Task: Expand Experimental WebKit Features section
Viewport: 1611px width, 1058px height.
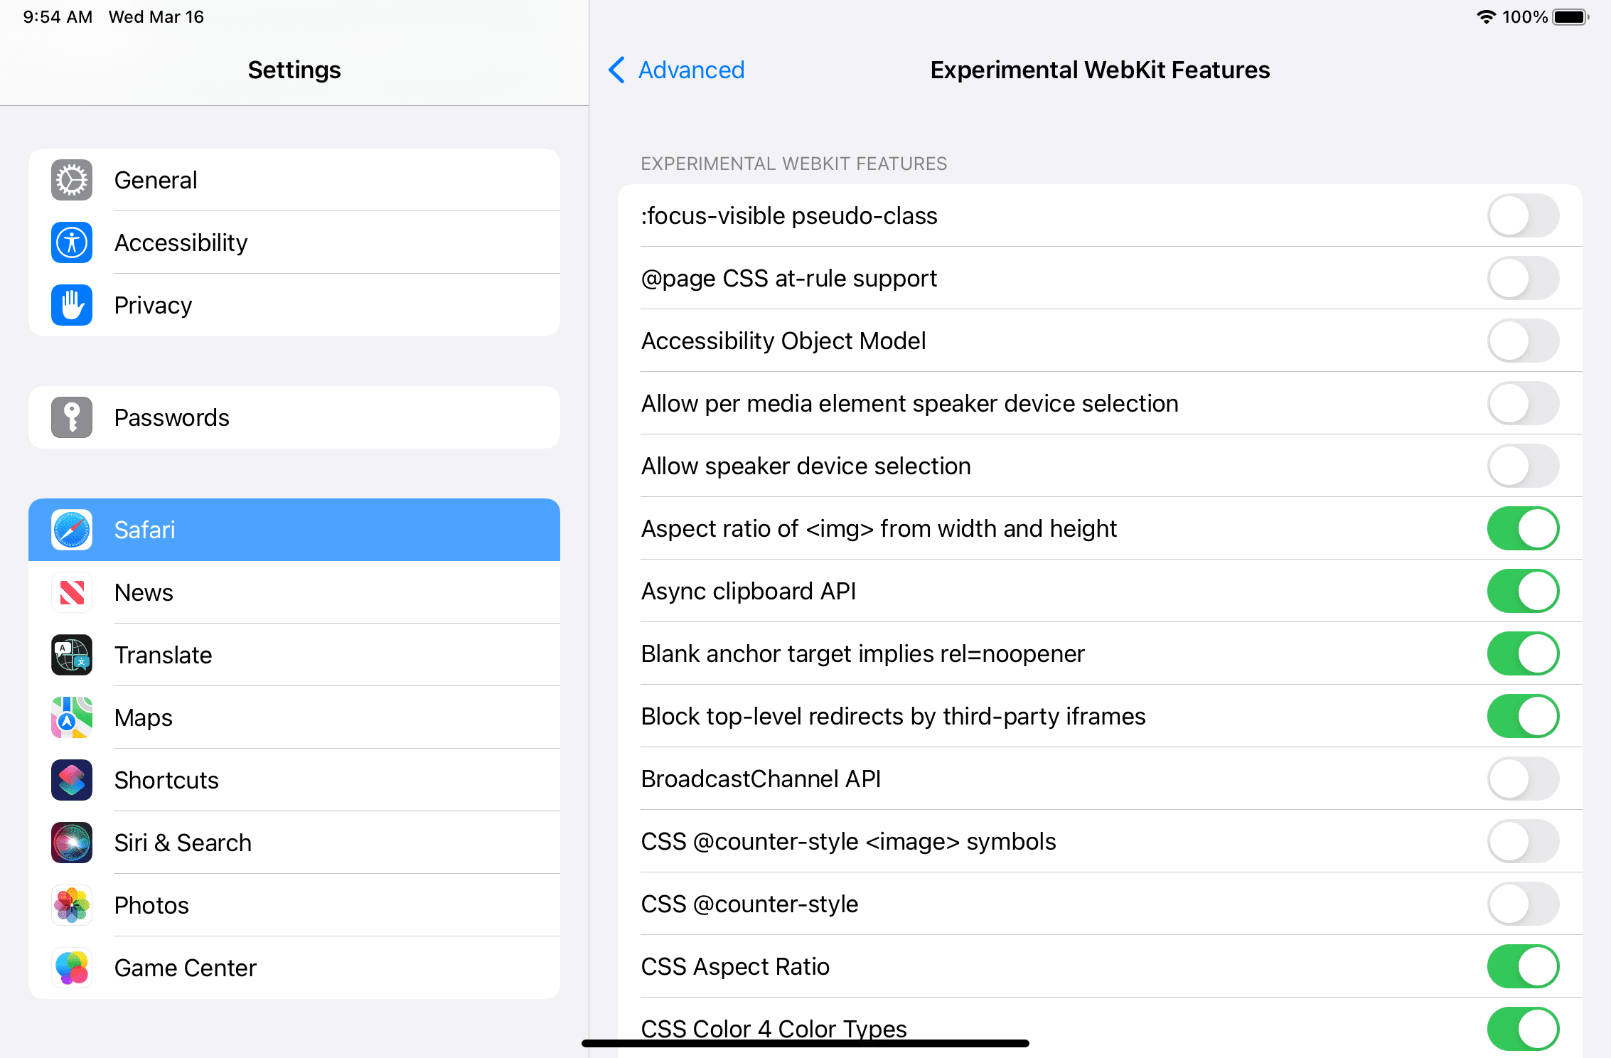Action: click(x=793, y=163)
